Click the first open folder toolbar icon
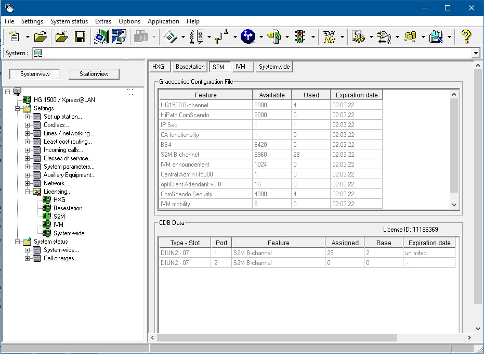 coord(41,37)
